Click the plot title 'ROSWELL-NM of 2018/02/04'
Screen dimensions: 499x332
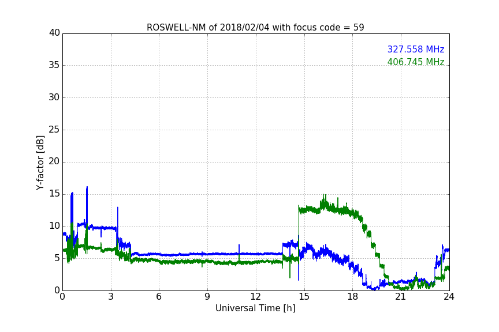[255, 28]
